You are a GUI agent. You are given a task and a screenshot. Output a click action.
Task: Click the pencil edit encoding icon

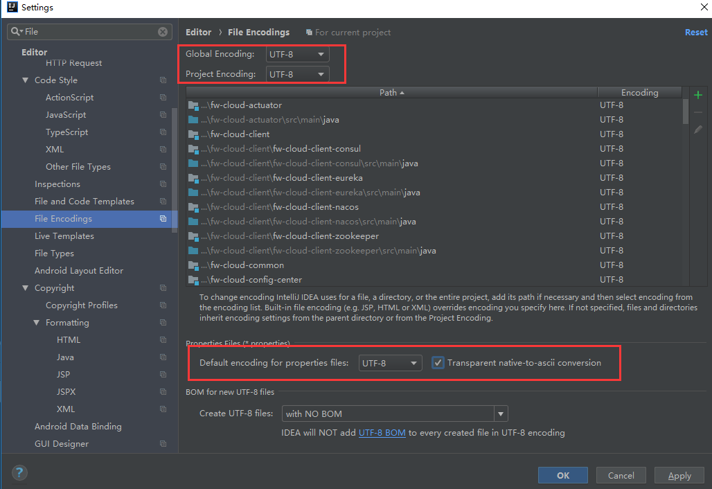[697, 130]
